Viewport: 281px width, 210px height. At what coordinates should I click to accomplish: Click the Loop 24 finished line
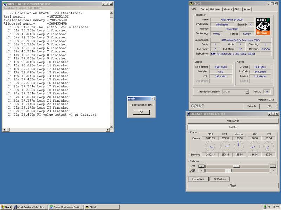(x=38, y=111)
